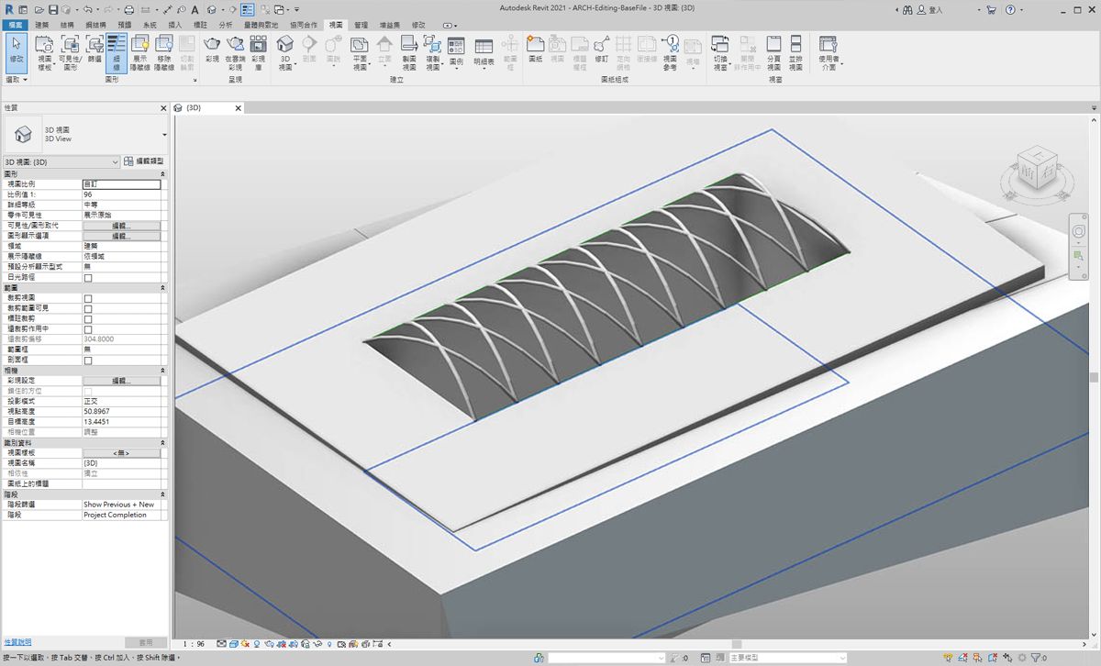Click the Print icon in quick access toolbar
1101x666 pixels.
129,9
